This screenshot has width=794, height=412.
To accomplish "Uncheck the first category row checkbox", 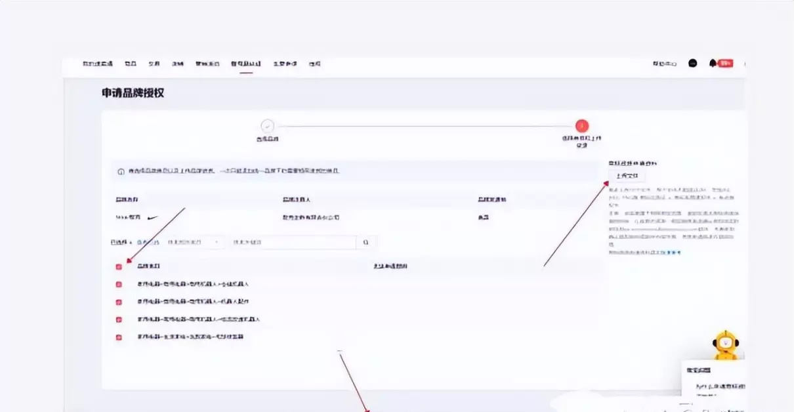I will (119, 285).
